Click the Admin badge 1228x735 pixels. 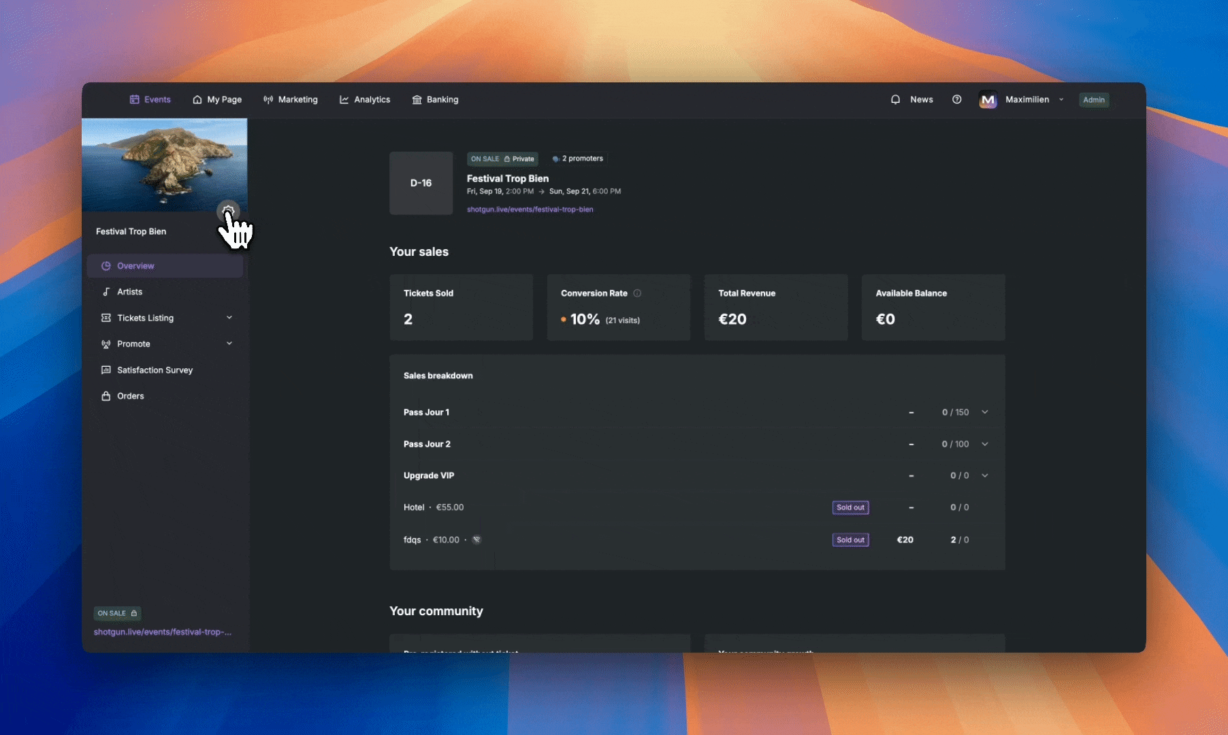pos(1094,100)
